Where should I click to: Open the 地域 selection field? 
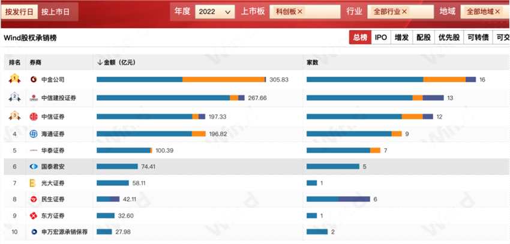pyautogui.click(x=485, y=12)
